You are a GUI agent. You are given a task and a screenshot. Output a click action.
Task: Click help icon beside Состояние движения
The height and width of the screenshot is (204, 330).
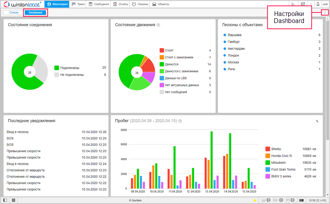(159, 25)
